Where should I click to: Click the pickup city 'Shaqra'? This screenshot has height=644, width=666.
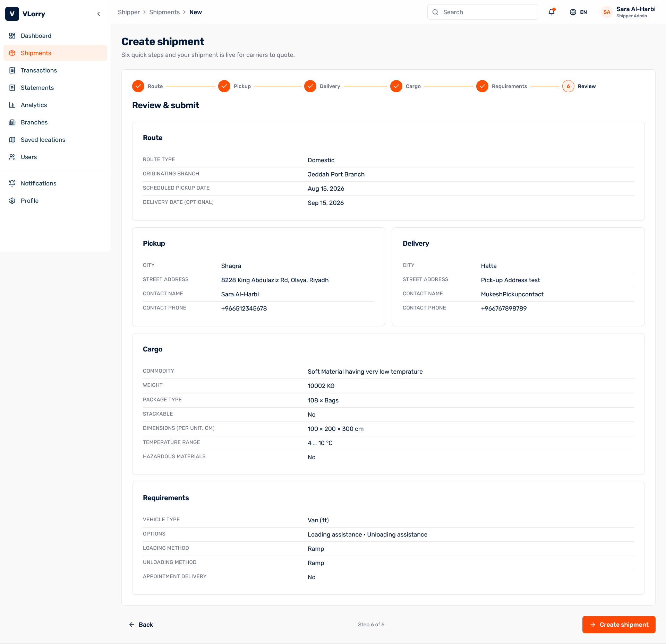coord(231,266)
